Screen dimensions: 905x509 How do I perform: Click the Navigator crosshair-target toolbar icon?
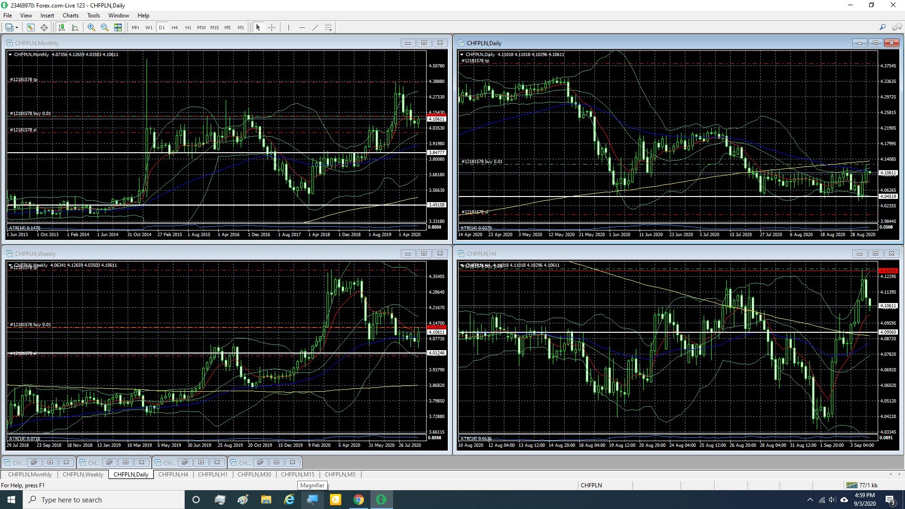[44, 27]
